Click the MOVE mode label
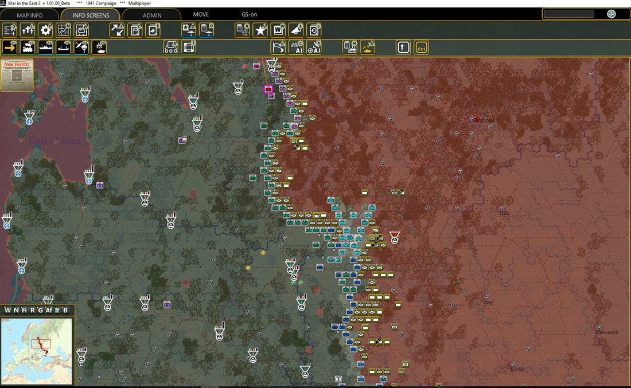 click(x=201, y=14)
